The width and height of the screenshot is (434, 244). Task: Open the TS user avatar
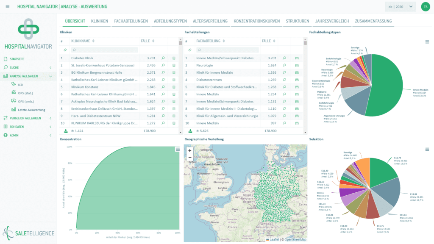pos(425,6)
